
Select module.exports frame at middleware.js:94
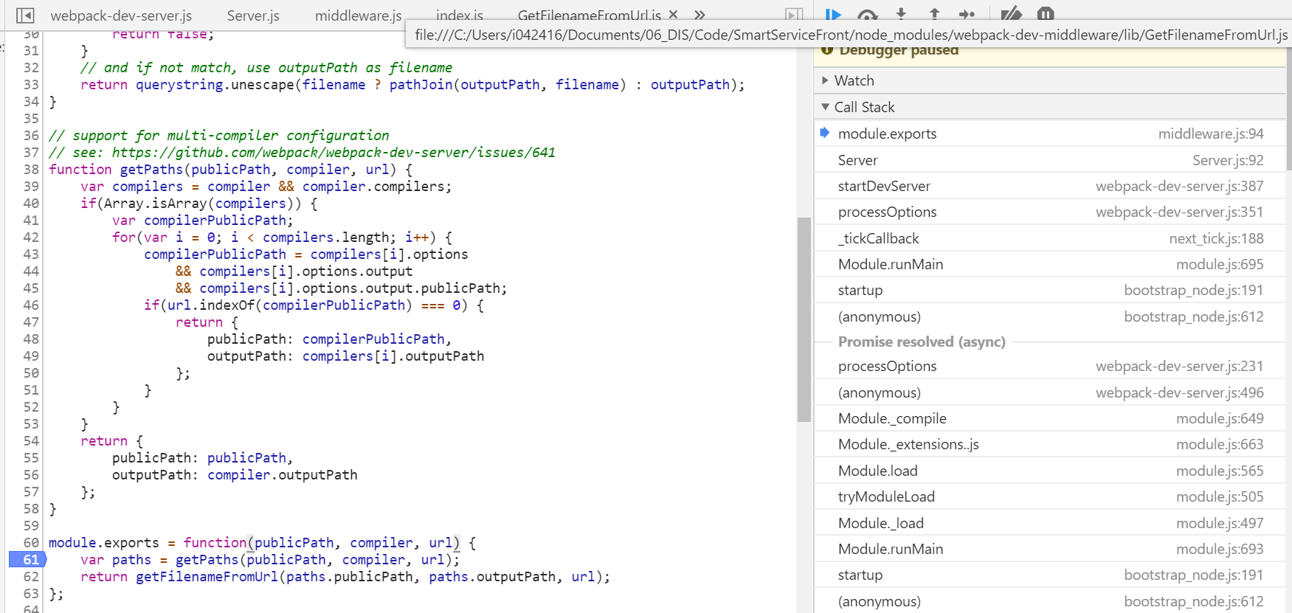tap(1049, 134)
